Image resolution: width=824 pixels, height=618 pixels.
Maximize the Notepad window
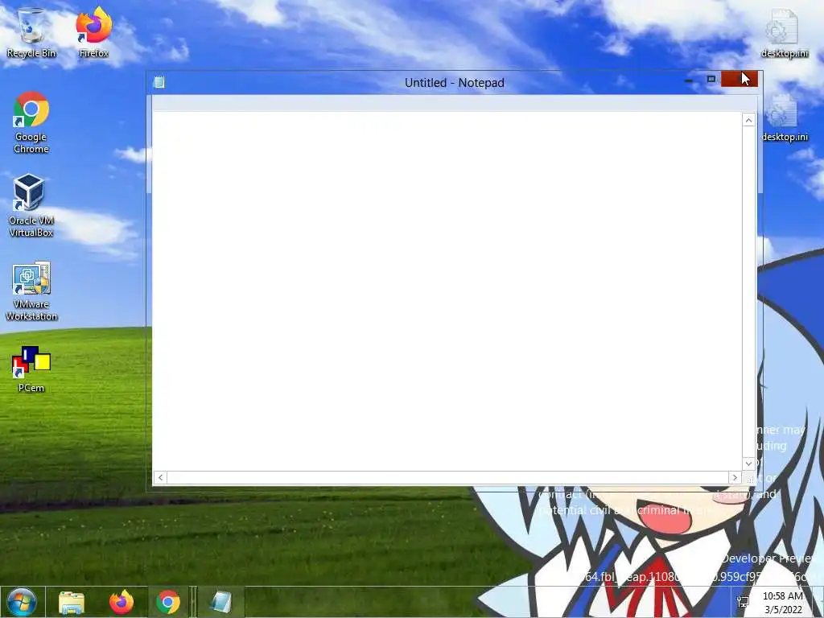pos(711,80)
